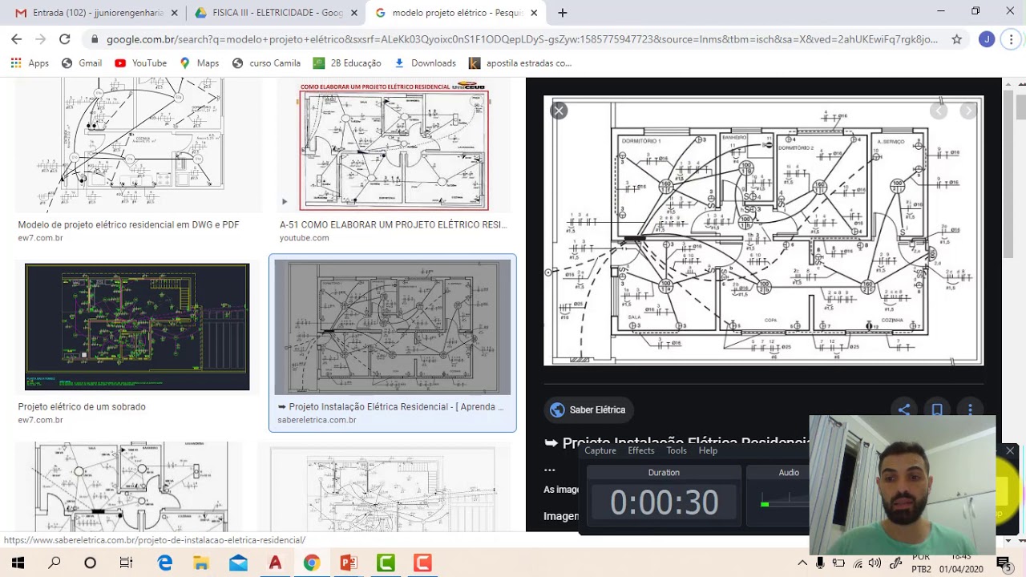Launch Microsoft Edge from the taskbar

[x=165, y=563]
